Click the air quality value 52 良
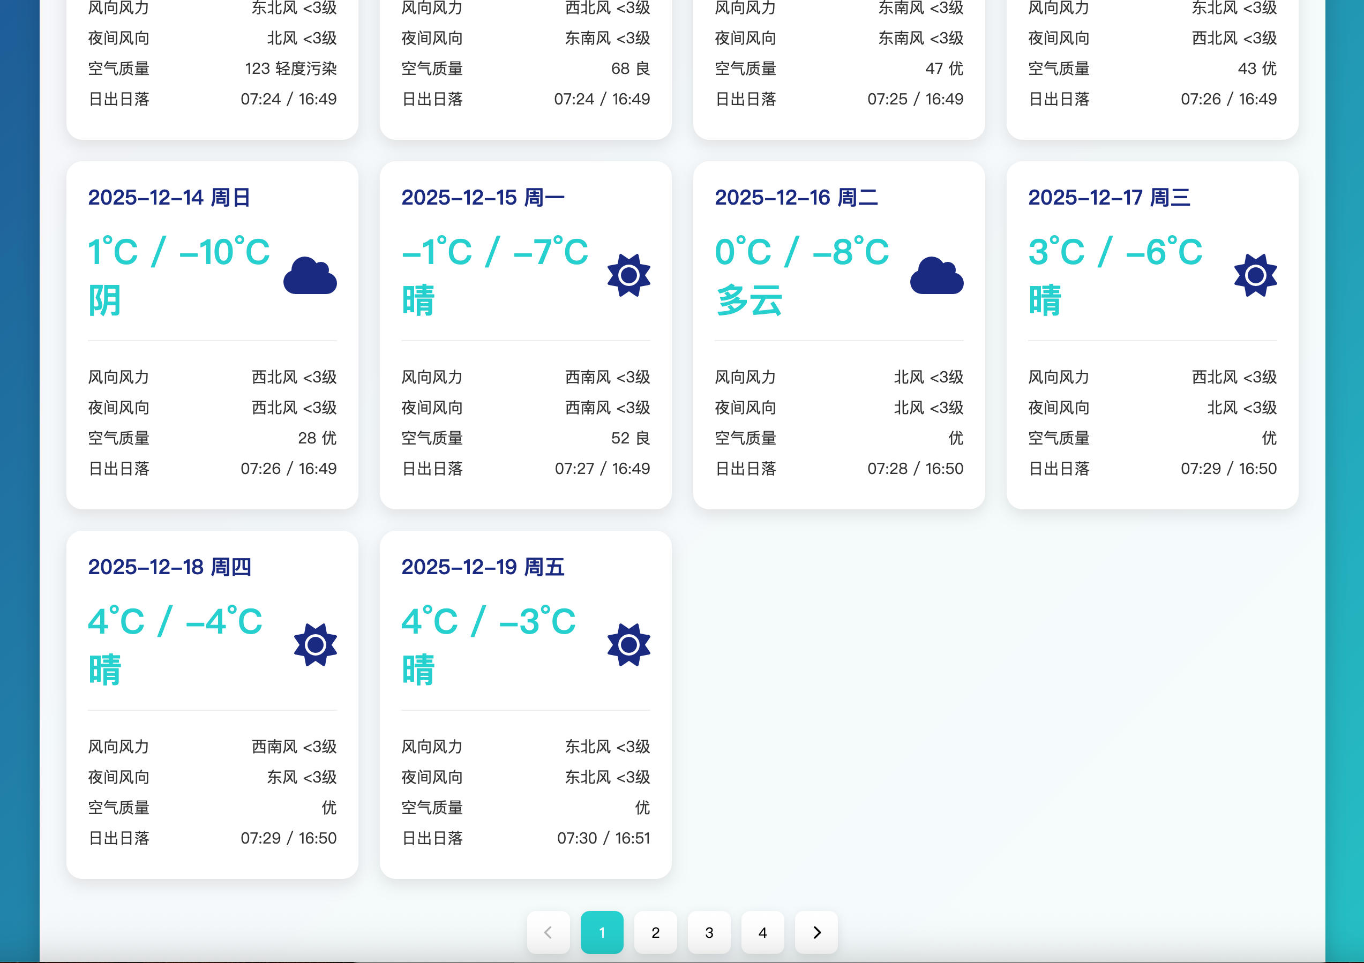The width and height of the screenshot is (1364, 963). (x=631, y=438)
